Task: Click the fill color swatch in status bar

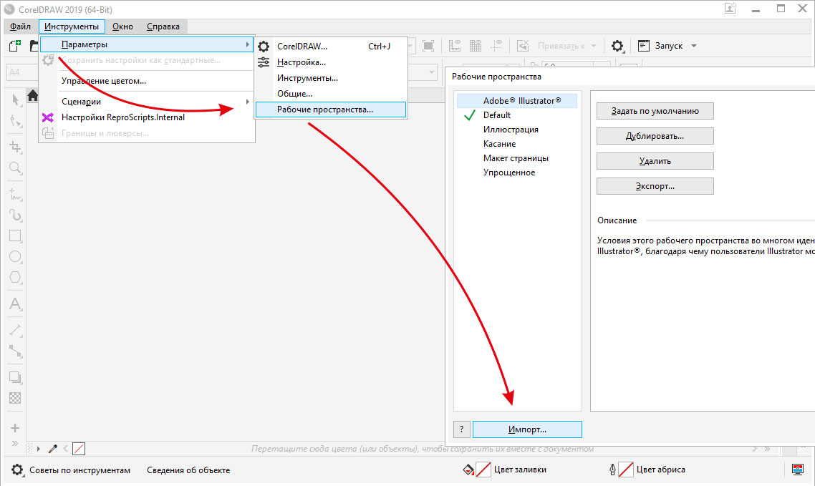Action: pyautogui.click(x=483, y=470)
